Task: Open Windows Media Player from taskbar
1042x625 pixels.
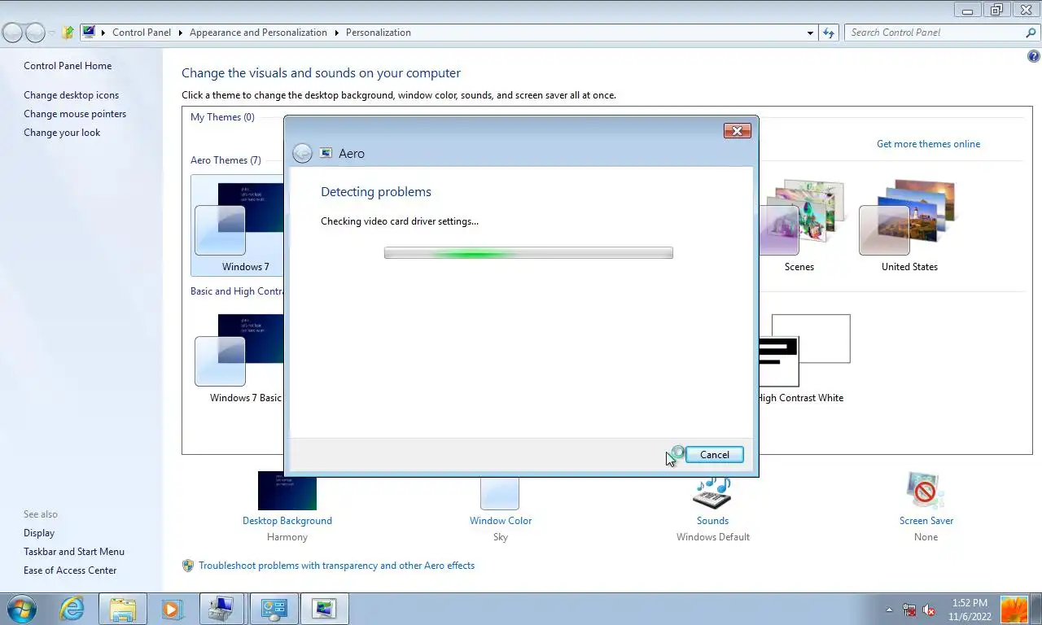Action: pos(172,609)
